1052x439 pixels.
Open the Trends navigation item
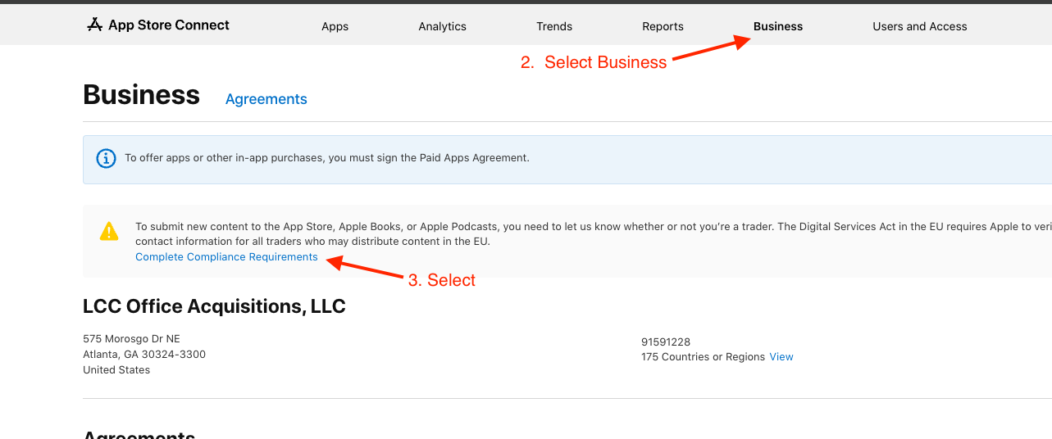pyautogui.click(x=554, y=26)
